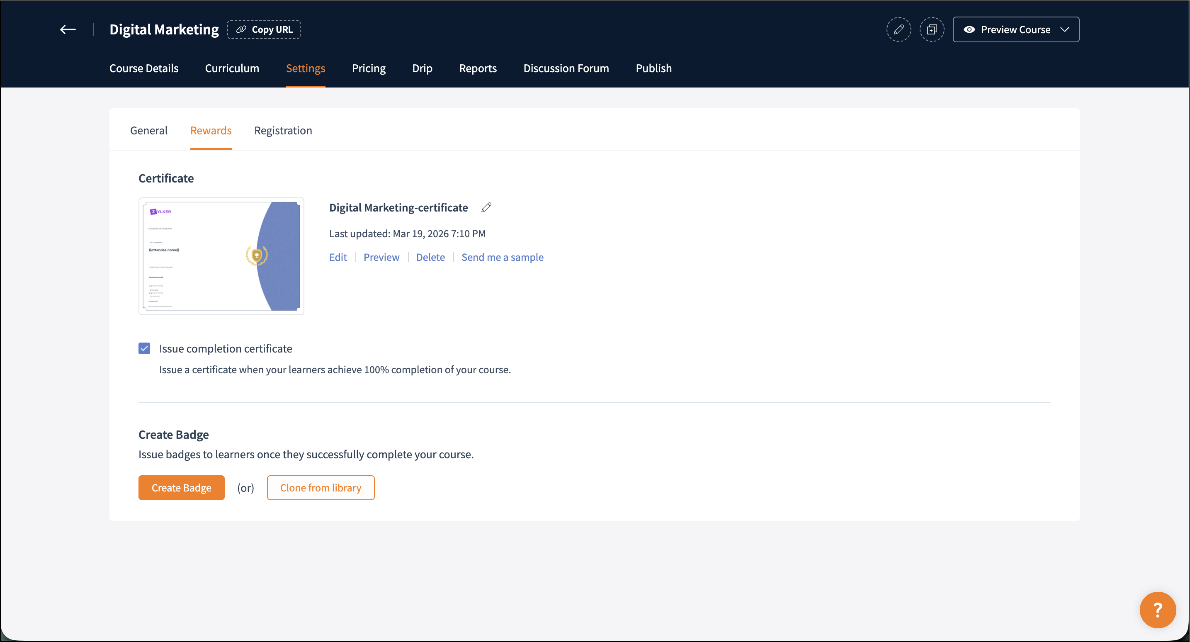Click Copy URL link button

click(264, 29)
